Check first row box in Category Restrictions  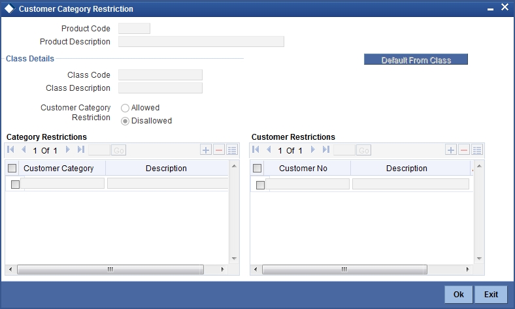coord(15,184)
